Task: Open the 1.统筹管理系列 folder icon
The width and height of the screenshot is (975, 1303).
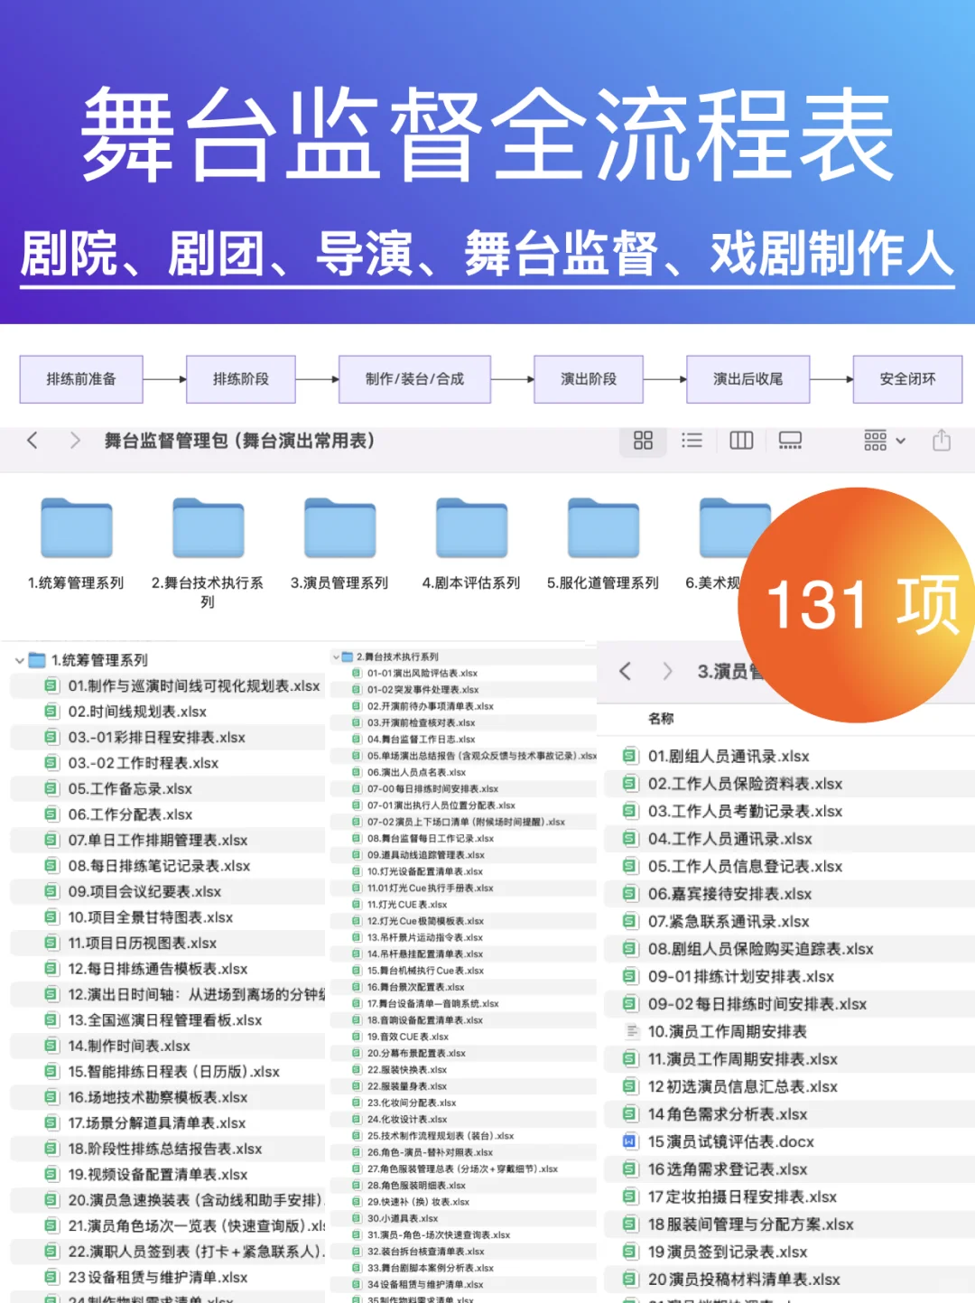Action: [77, 529]
